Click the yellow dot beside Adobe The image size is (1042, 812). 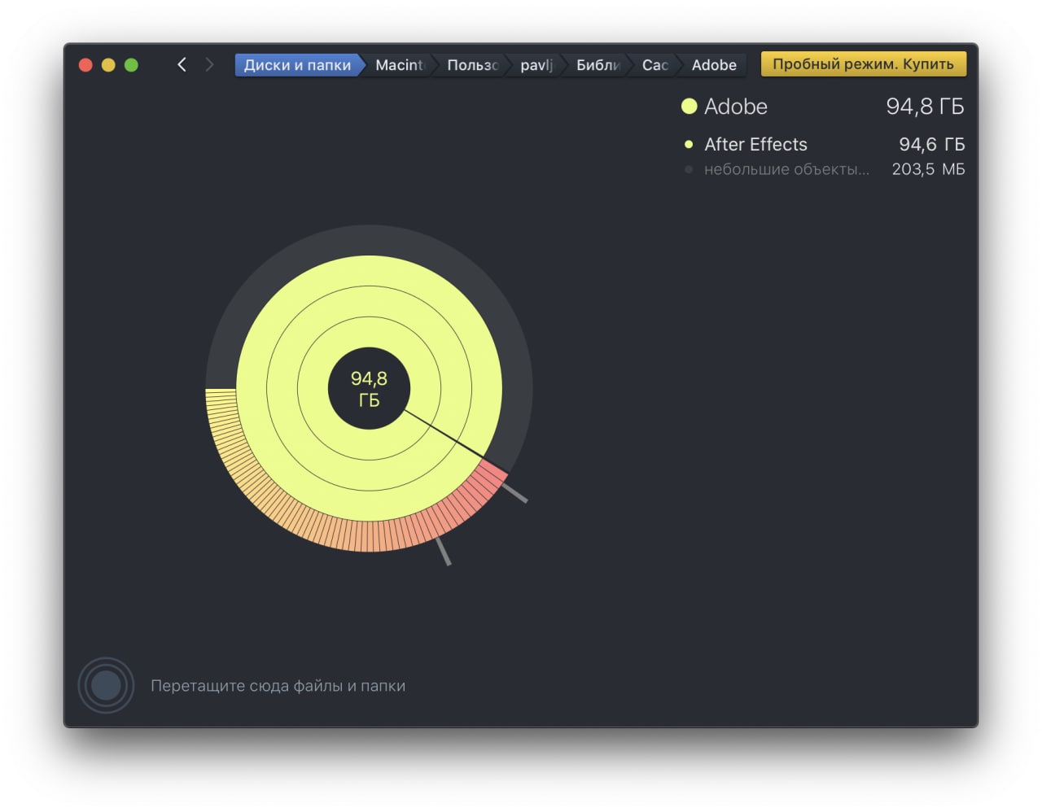pos(689,107)
